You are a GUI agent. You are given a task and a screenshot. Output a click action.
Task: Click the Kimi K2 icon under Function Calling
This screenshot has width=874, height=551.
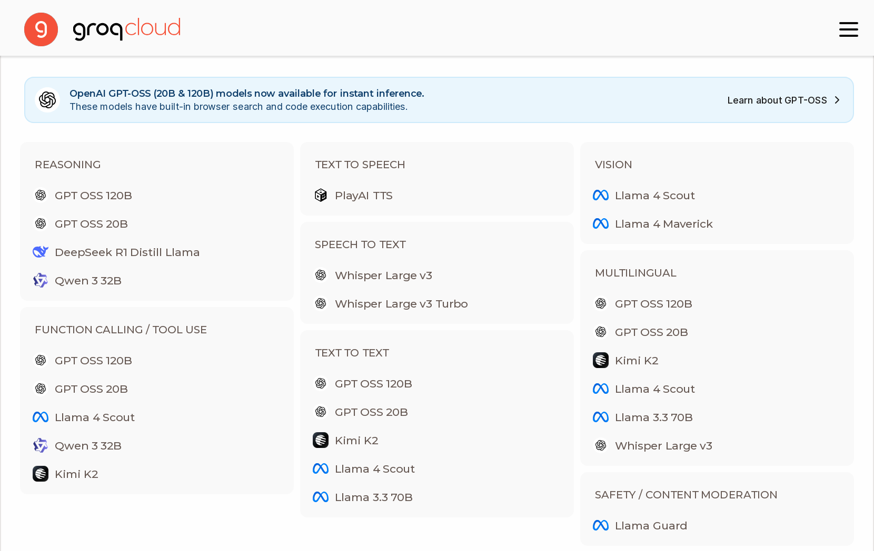[x=41, y=474]
